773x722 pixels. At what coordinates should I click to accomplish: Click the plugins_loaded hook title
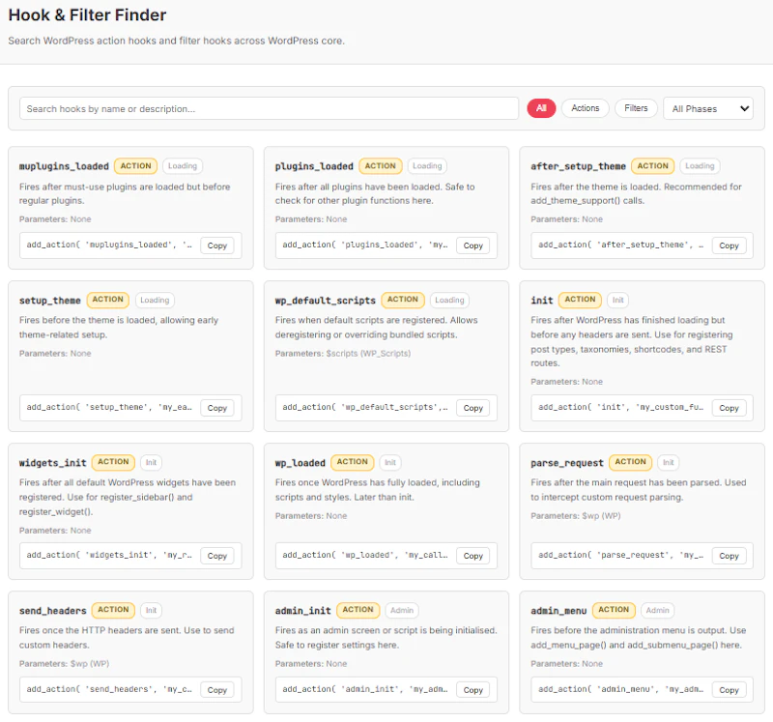pyautogui.click(x=314, y=166)
